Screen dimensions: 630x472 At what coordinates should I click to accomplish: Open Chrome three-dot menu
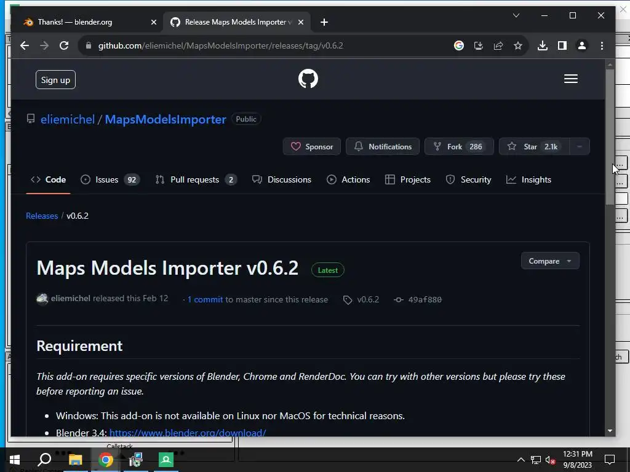coord(602,45)
